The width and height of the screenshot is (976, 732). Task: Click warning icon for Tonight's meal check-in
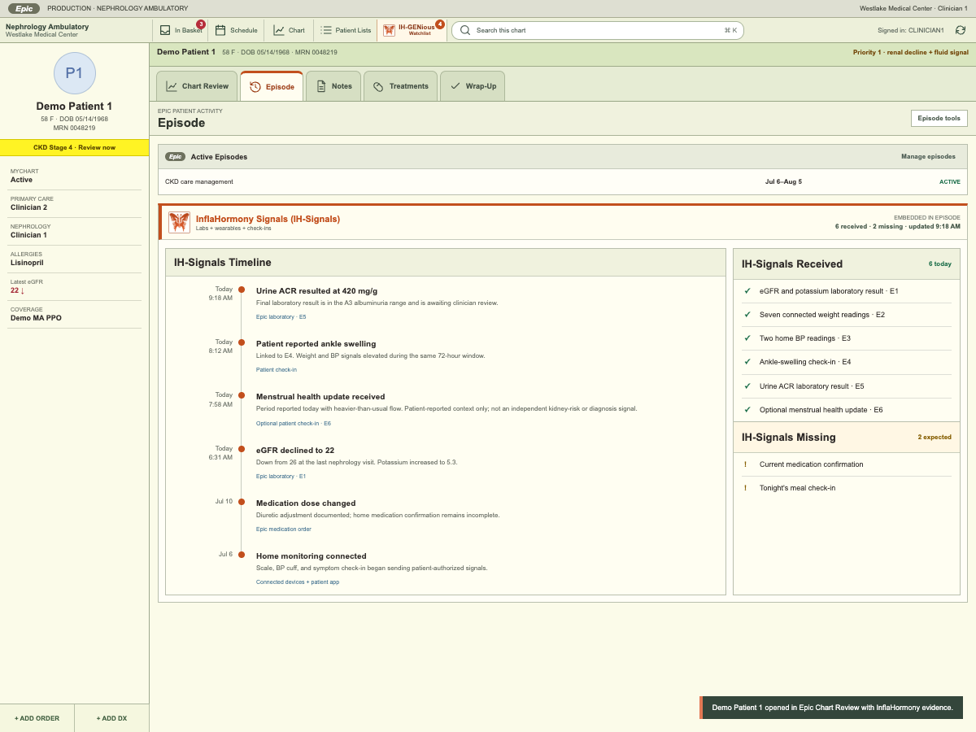point(745,488)
